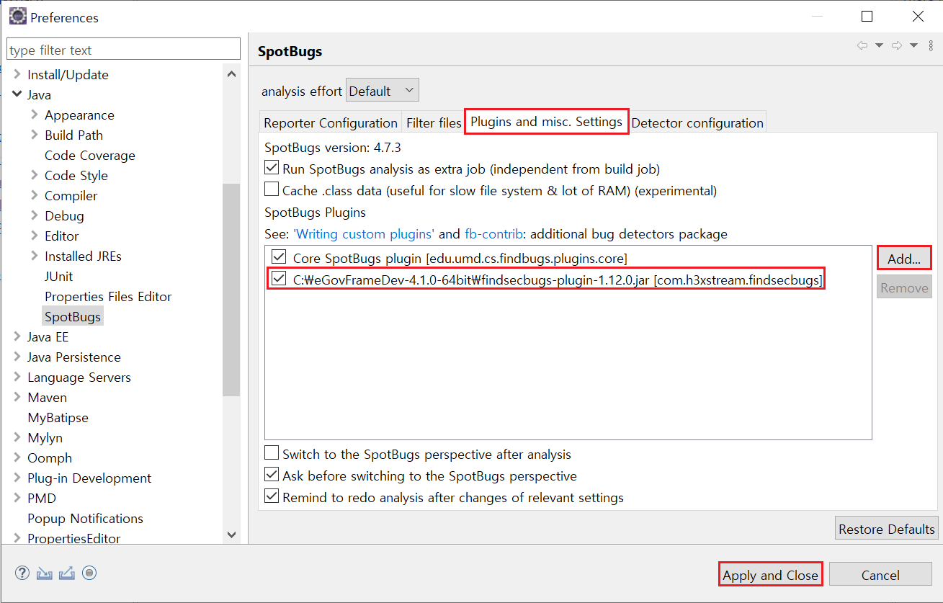
Task: Click the Export preferences icon
Action: [x=67, y=573]
